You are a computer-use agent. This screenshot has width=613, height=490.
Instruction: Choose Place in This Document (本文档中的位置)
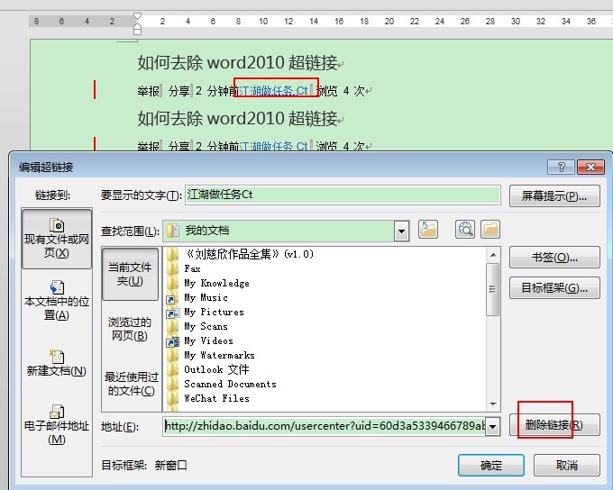pos(57,301)
